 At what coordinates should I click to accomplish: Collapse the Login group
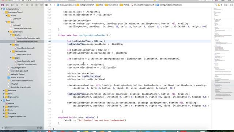tap(11, 58)
